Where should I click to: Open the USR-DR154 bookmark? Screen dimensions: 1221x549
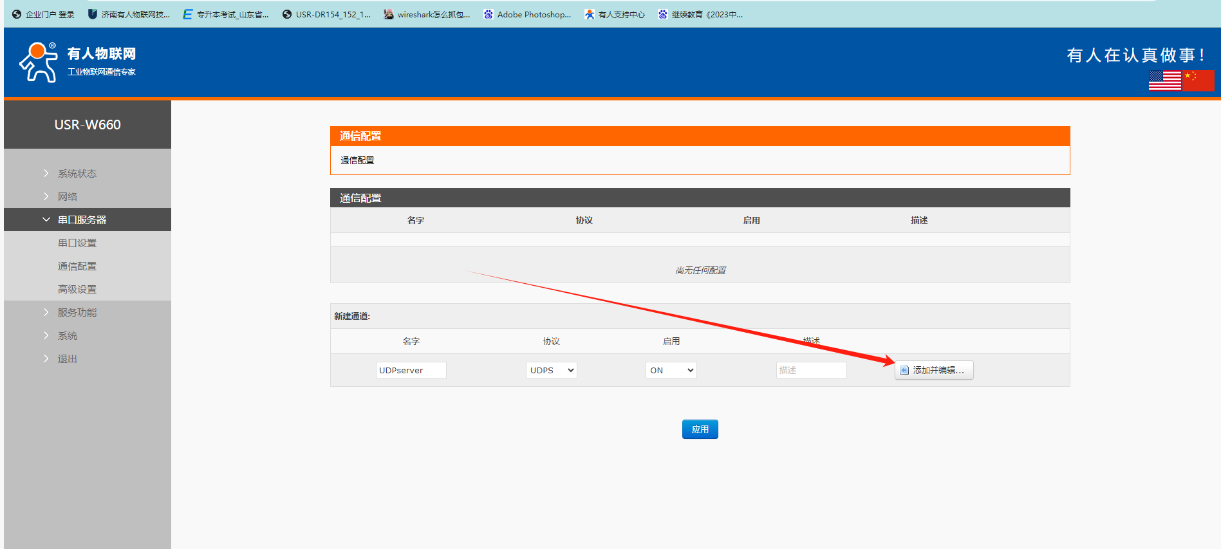(x=326, y=14)
